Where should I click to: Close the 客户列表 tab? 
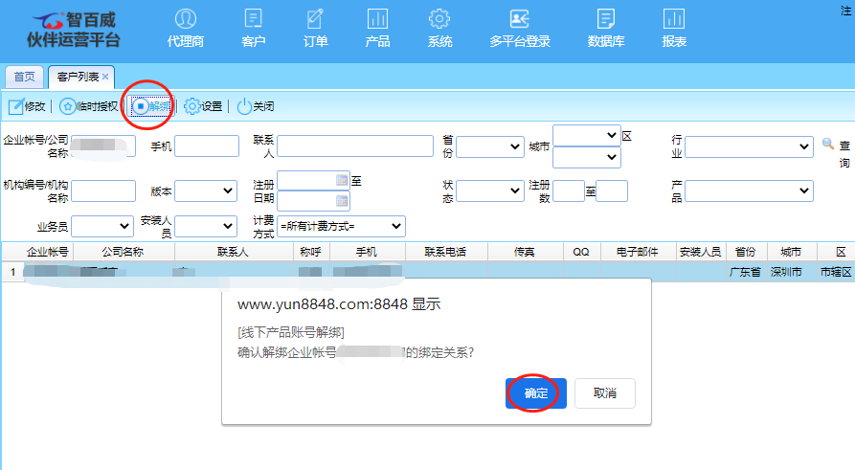pos(105,77)
